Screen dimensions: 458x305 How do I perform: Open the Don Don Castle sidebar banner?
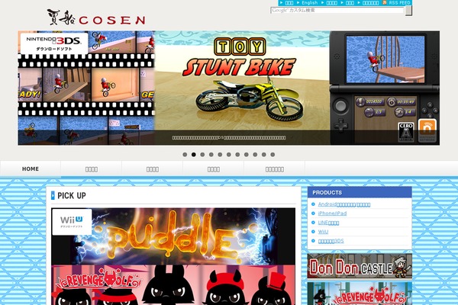pos(360,266)
